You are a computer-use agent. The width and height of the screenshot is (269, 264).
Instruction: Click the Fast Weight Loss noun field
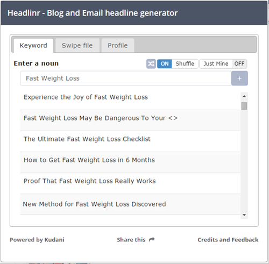point(126,79)
